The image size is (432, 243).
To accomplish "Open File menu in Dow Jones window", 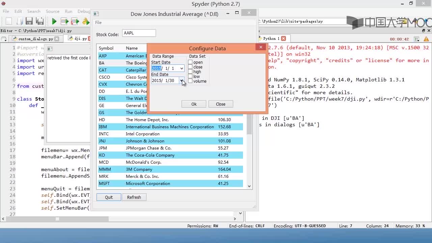I will (x=98, y=23).
